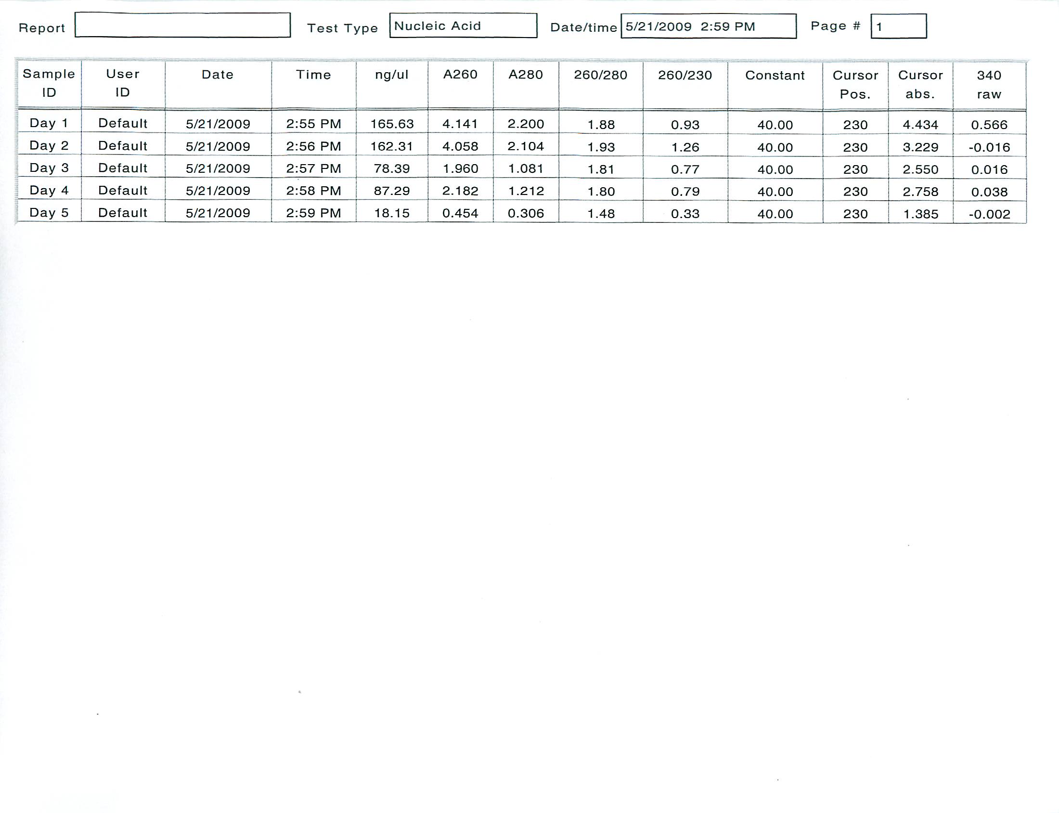This screenshot has height=813, width=1059.
Task: Click the A280 value 2.200
Action: 526,124
